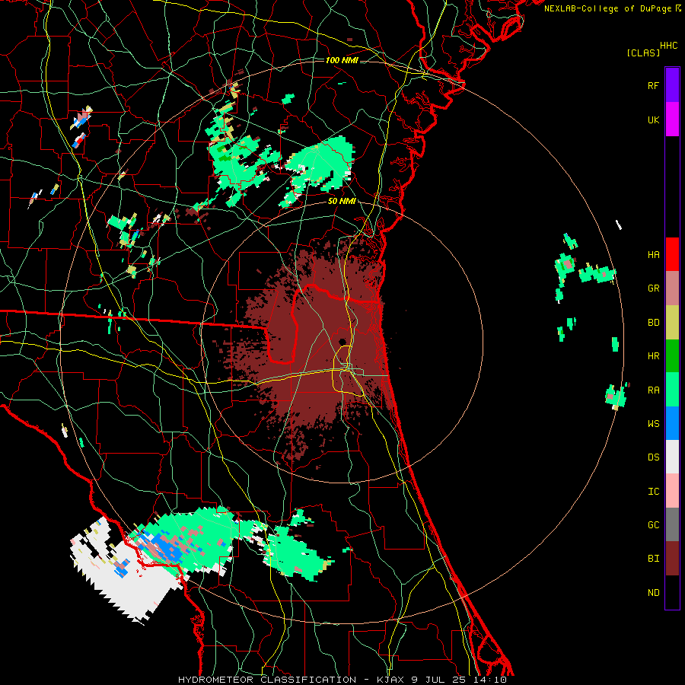Pick the HR heavy rain green swatch
The image size is (685, 685).
pos(672,356)
